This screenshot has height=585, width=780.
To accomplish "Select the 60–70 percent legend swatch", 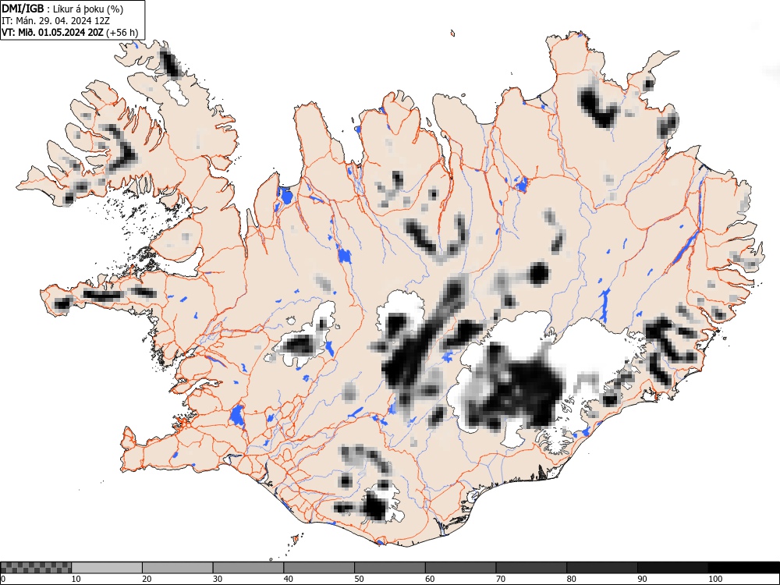I will pos(460,568).
